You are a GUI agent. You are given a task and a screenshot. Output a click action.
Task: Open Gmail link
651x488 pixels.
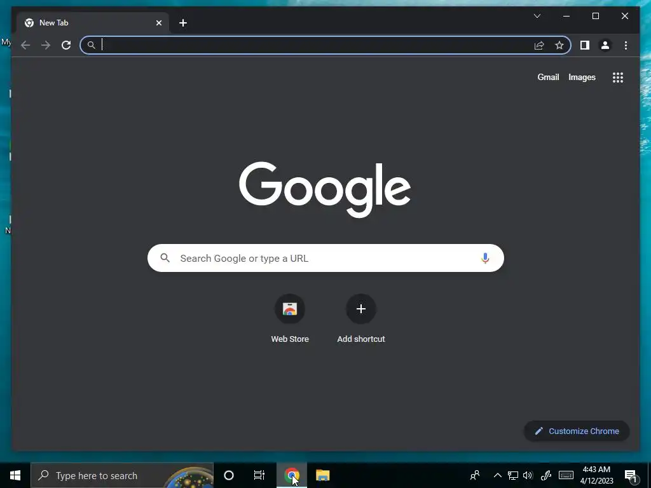pyautogui.click(x=548, y=77)
